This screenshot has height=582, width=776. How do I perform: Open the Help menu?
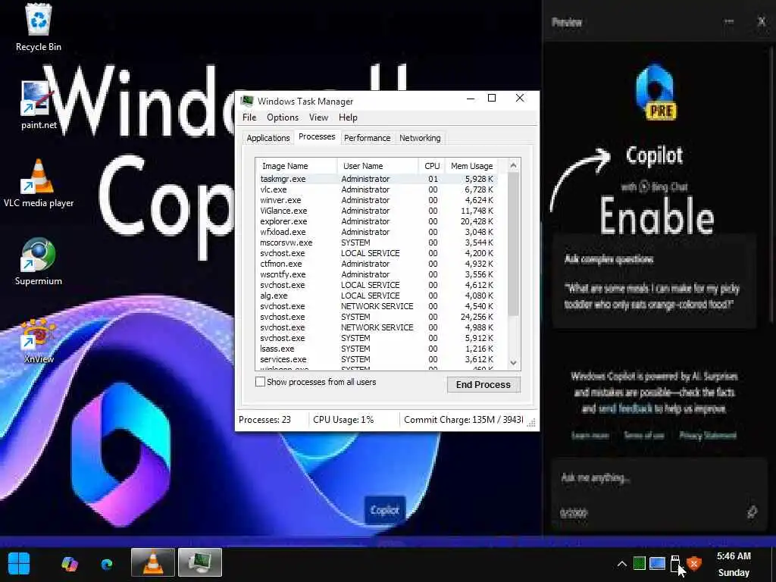click(348, 117)
